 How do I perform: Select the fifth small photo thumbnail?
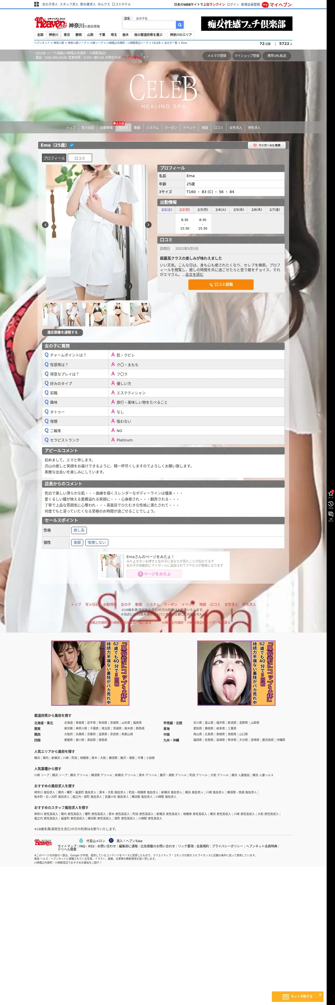coord(140,314)
